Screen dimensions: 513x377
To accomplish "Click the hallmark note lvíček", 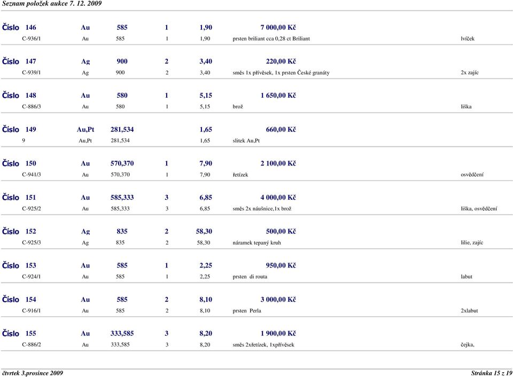I will click(468, 38).
